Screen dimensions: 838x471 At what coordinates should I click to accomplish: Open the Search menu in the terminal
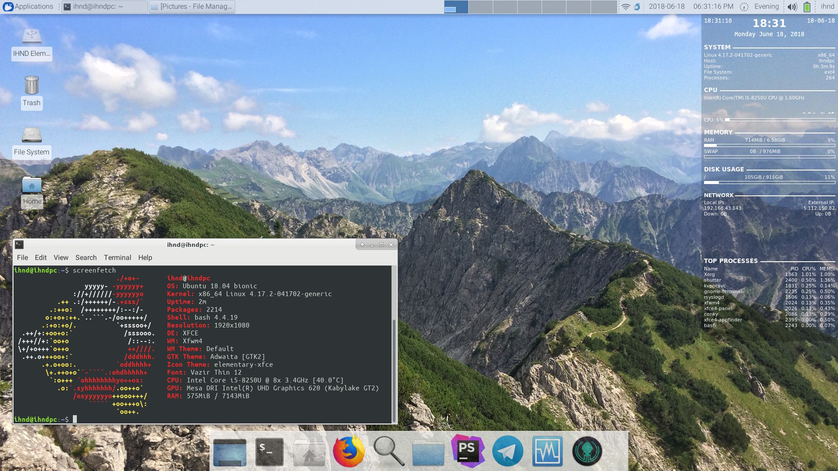point(86,258)
